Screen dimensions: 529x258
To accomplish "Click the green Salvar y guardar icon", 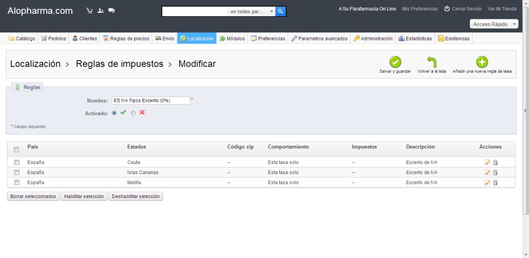I will click(395, 62).
